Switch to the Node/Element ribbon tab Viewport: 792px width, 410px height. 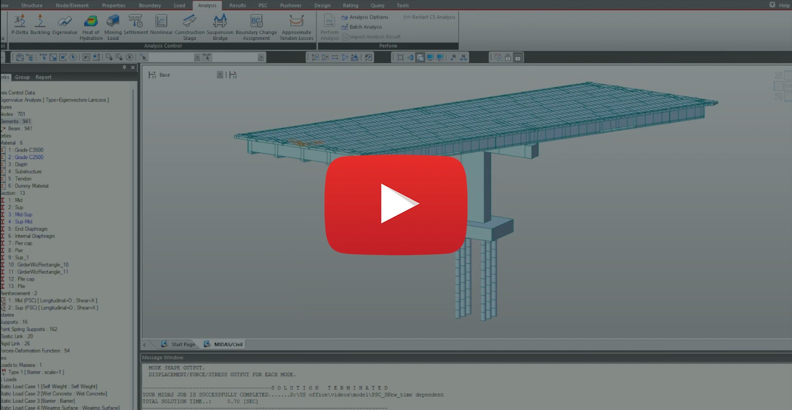tap(72, 5)
